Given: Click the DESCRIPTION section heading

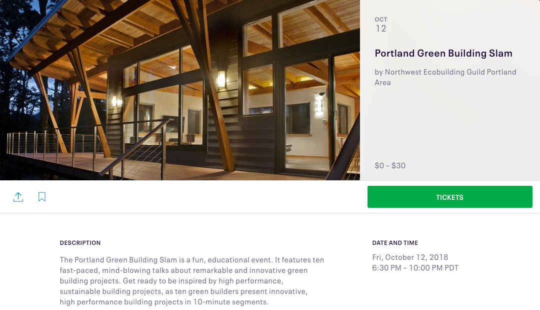Looking at the screenshot, I should click(x=80, y=243).
